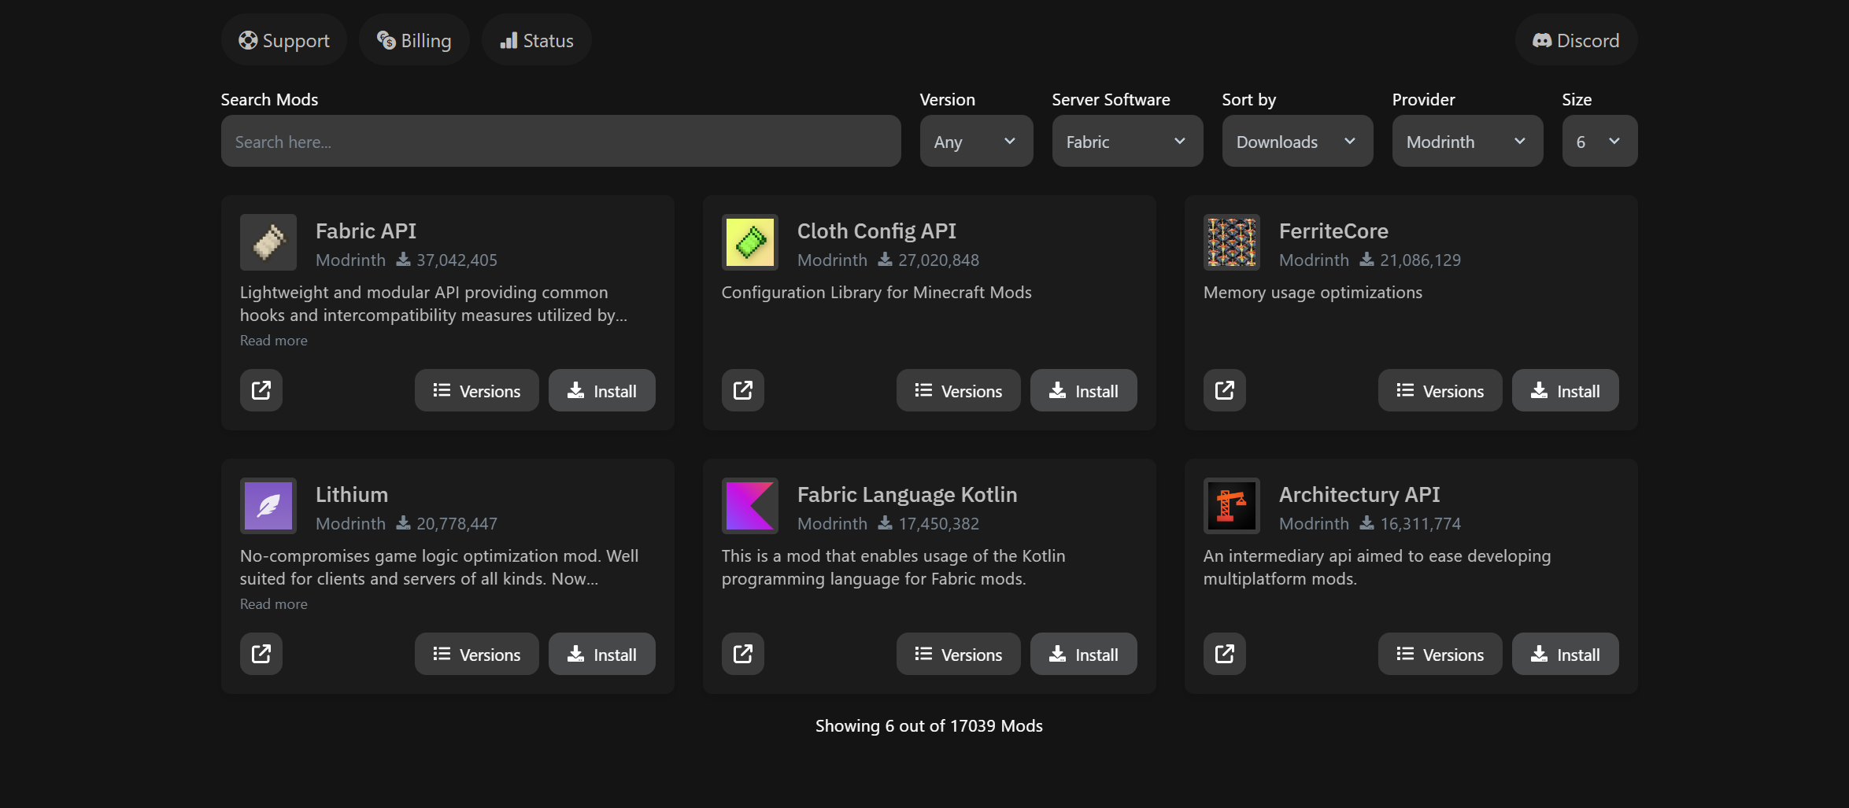This screenshot has width=1849, height=808.
Task: Click Read more under Lithium description
Action: click(x=274, y=604)
